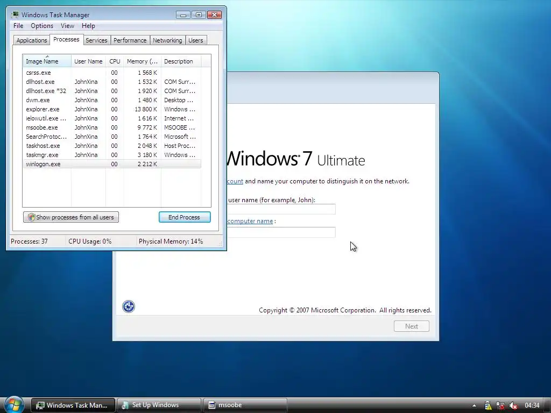This screenshot has width=551, height=413.
Task: Click Show processes from all users
Action: point(71,217)
